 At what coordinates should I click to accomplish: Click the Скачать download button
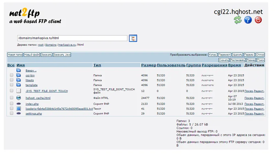tap(224, 60)
